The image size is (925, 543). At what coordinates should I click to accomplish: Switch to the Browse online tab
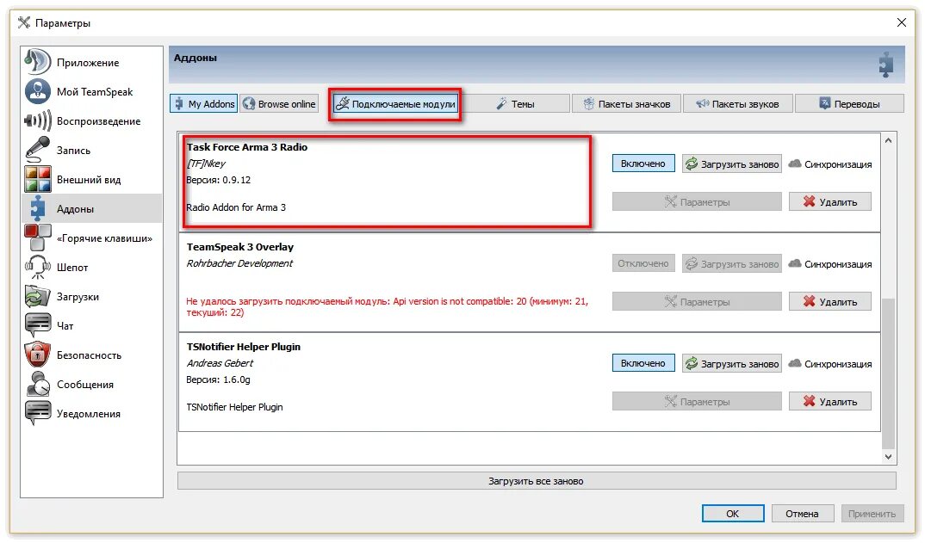tap(280, 104)
